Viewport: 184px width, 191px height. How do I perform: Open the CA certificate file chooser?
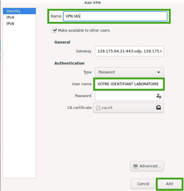(128, 108)
